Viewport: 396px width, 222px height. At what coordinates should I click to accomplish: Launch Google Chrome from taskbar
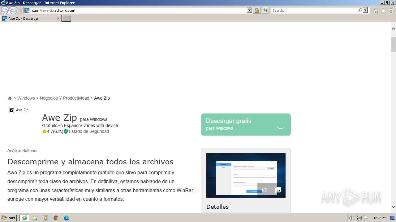point(56,218)
